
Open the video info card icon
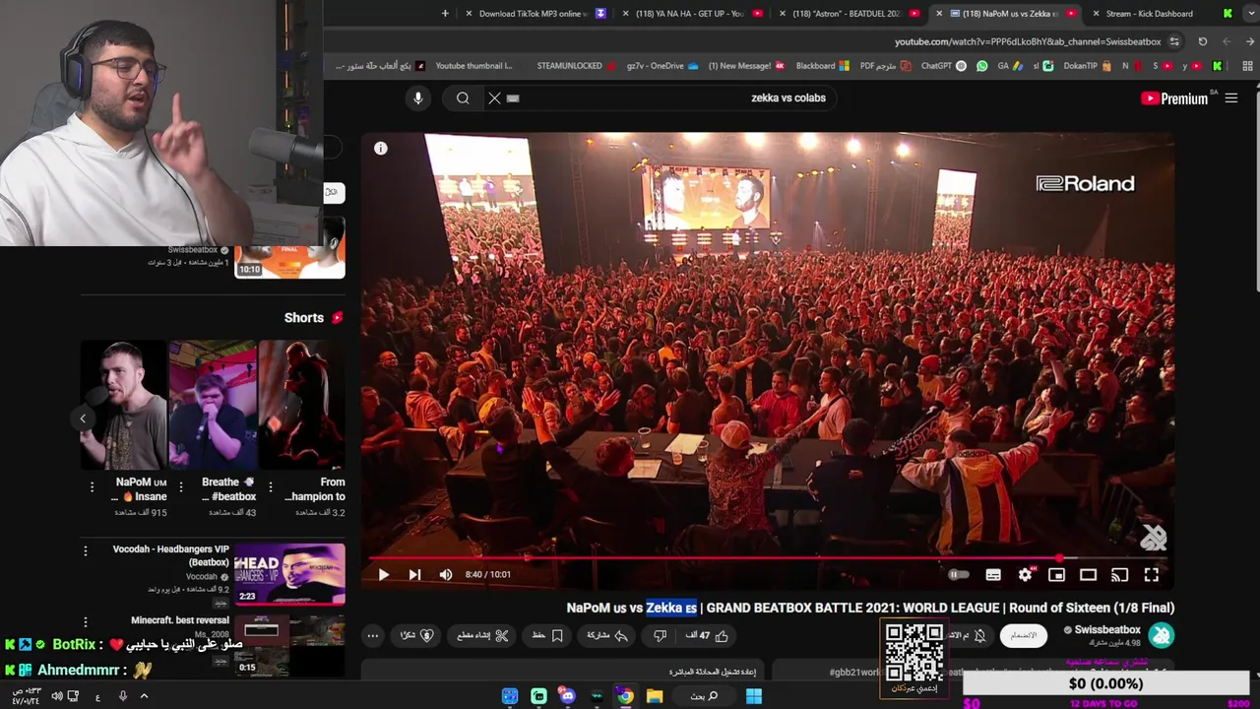coord(381,149)
